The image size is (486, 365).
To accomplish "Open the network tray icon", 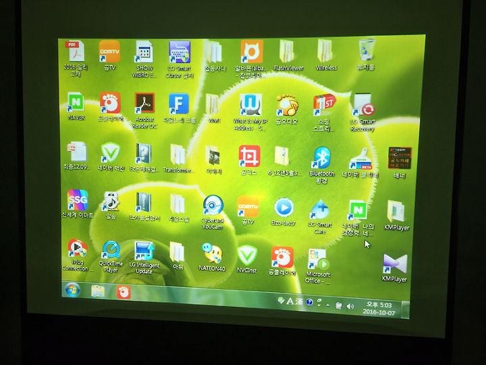I will tap(338, 306).
